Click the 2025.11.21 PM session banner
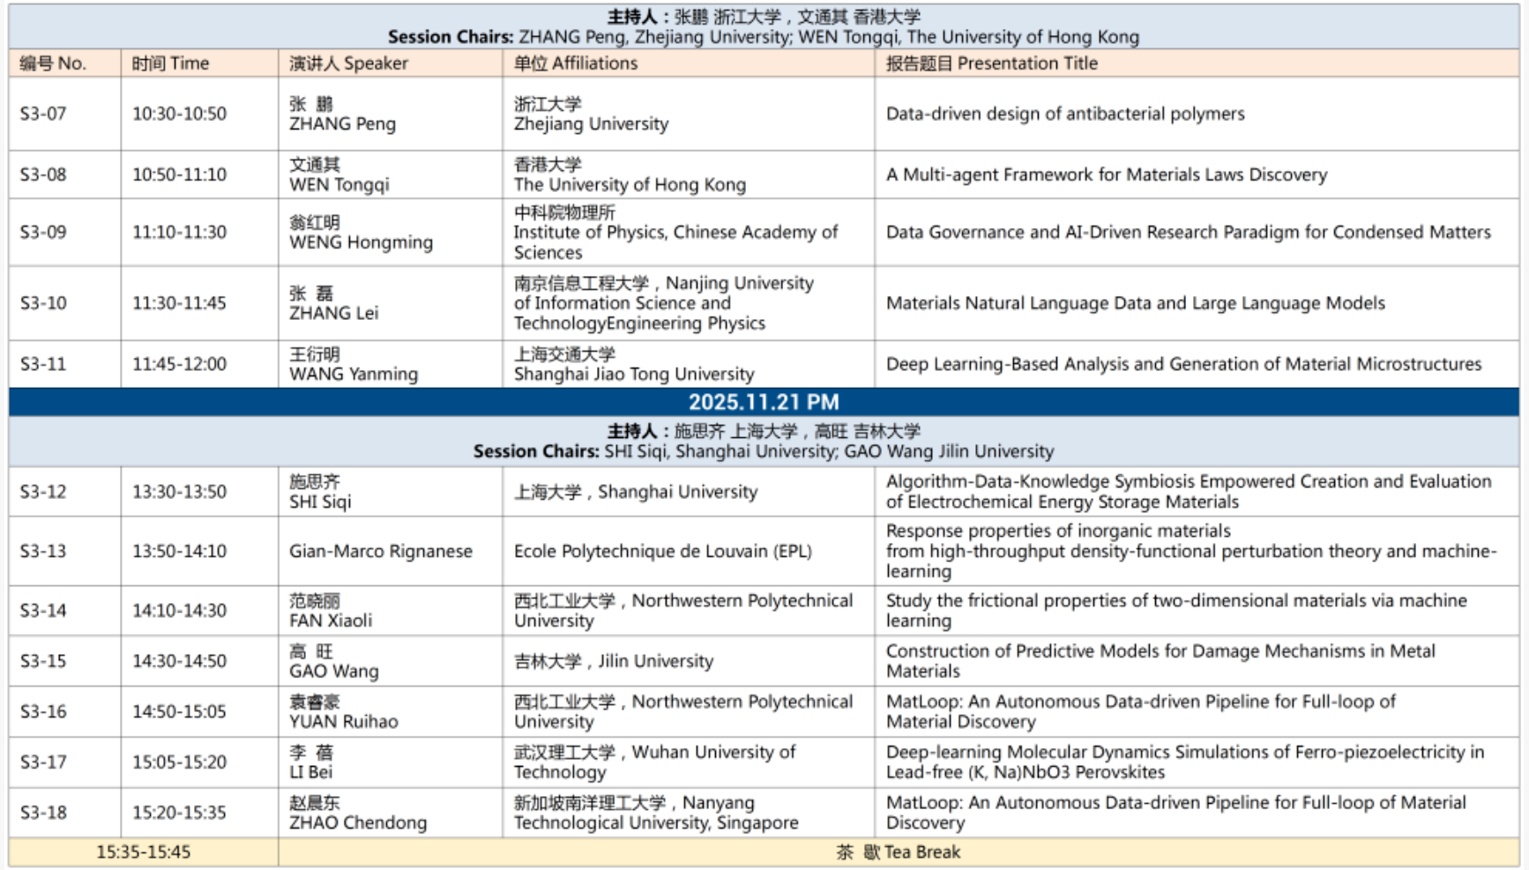Screen dimensions: 1529x870 pos(764,402)
